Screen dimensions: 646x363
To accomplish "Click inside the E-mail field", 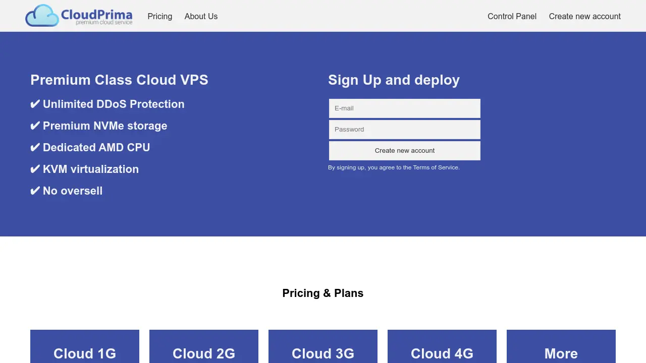I will [x=404, y=108].
